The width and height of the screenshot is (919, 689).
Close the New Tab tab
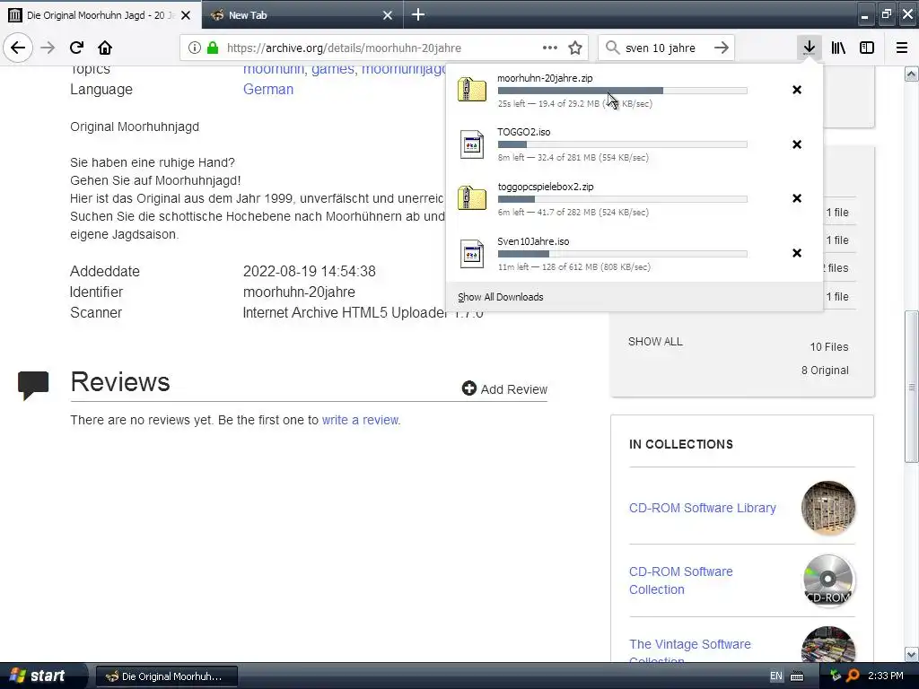388,15
